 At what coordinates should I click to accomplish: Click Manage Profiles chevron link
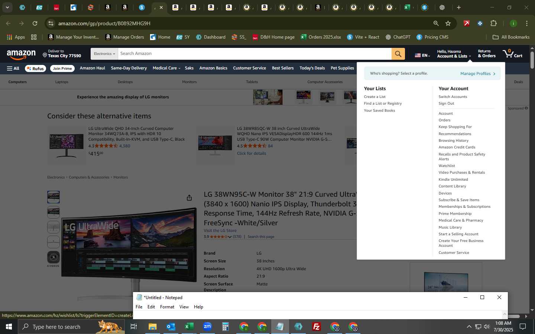click(x=478, y=73)
